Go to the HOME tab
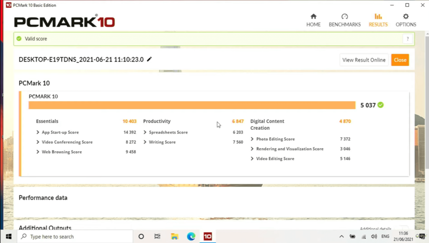 (313, 20)
